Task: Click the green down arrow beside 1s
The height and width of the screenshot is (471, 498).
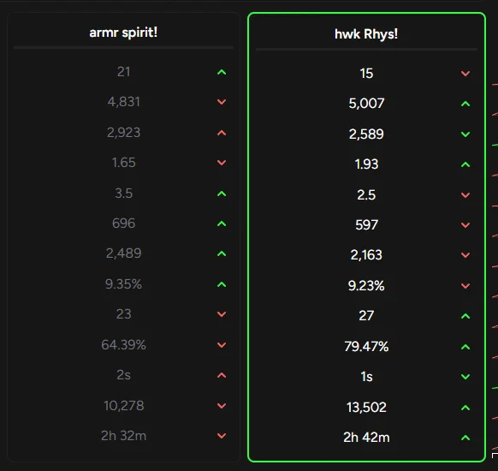Action: click(x=465, y=377)
